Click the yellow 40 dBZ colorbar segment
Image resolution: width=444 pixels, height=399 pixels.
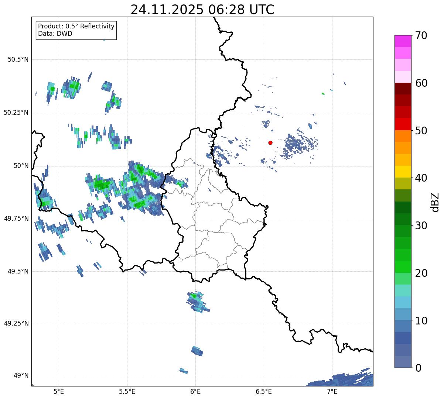point(403,172)
